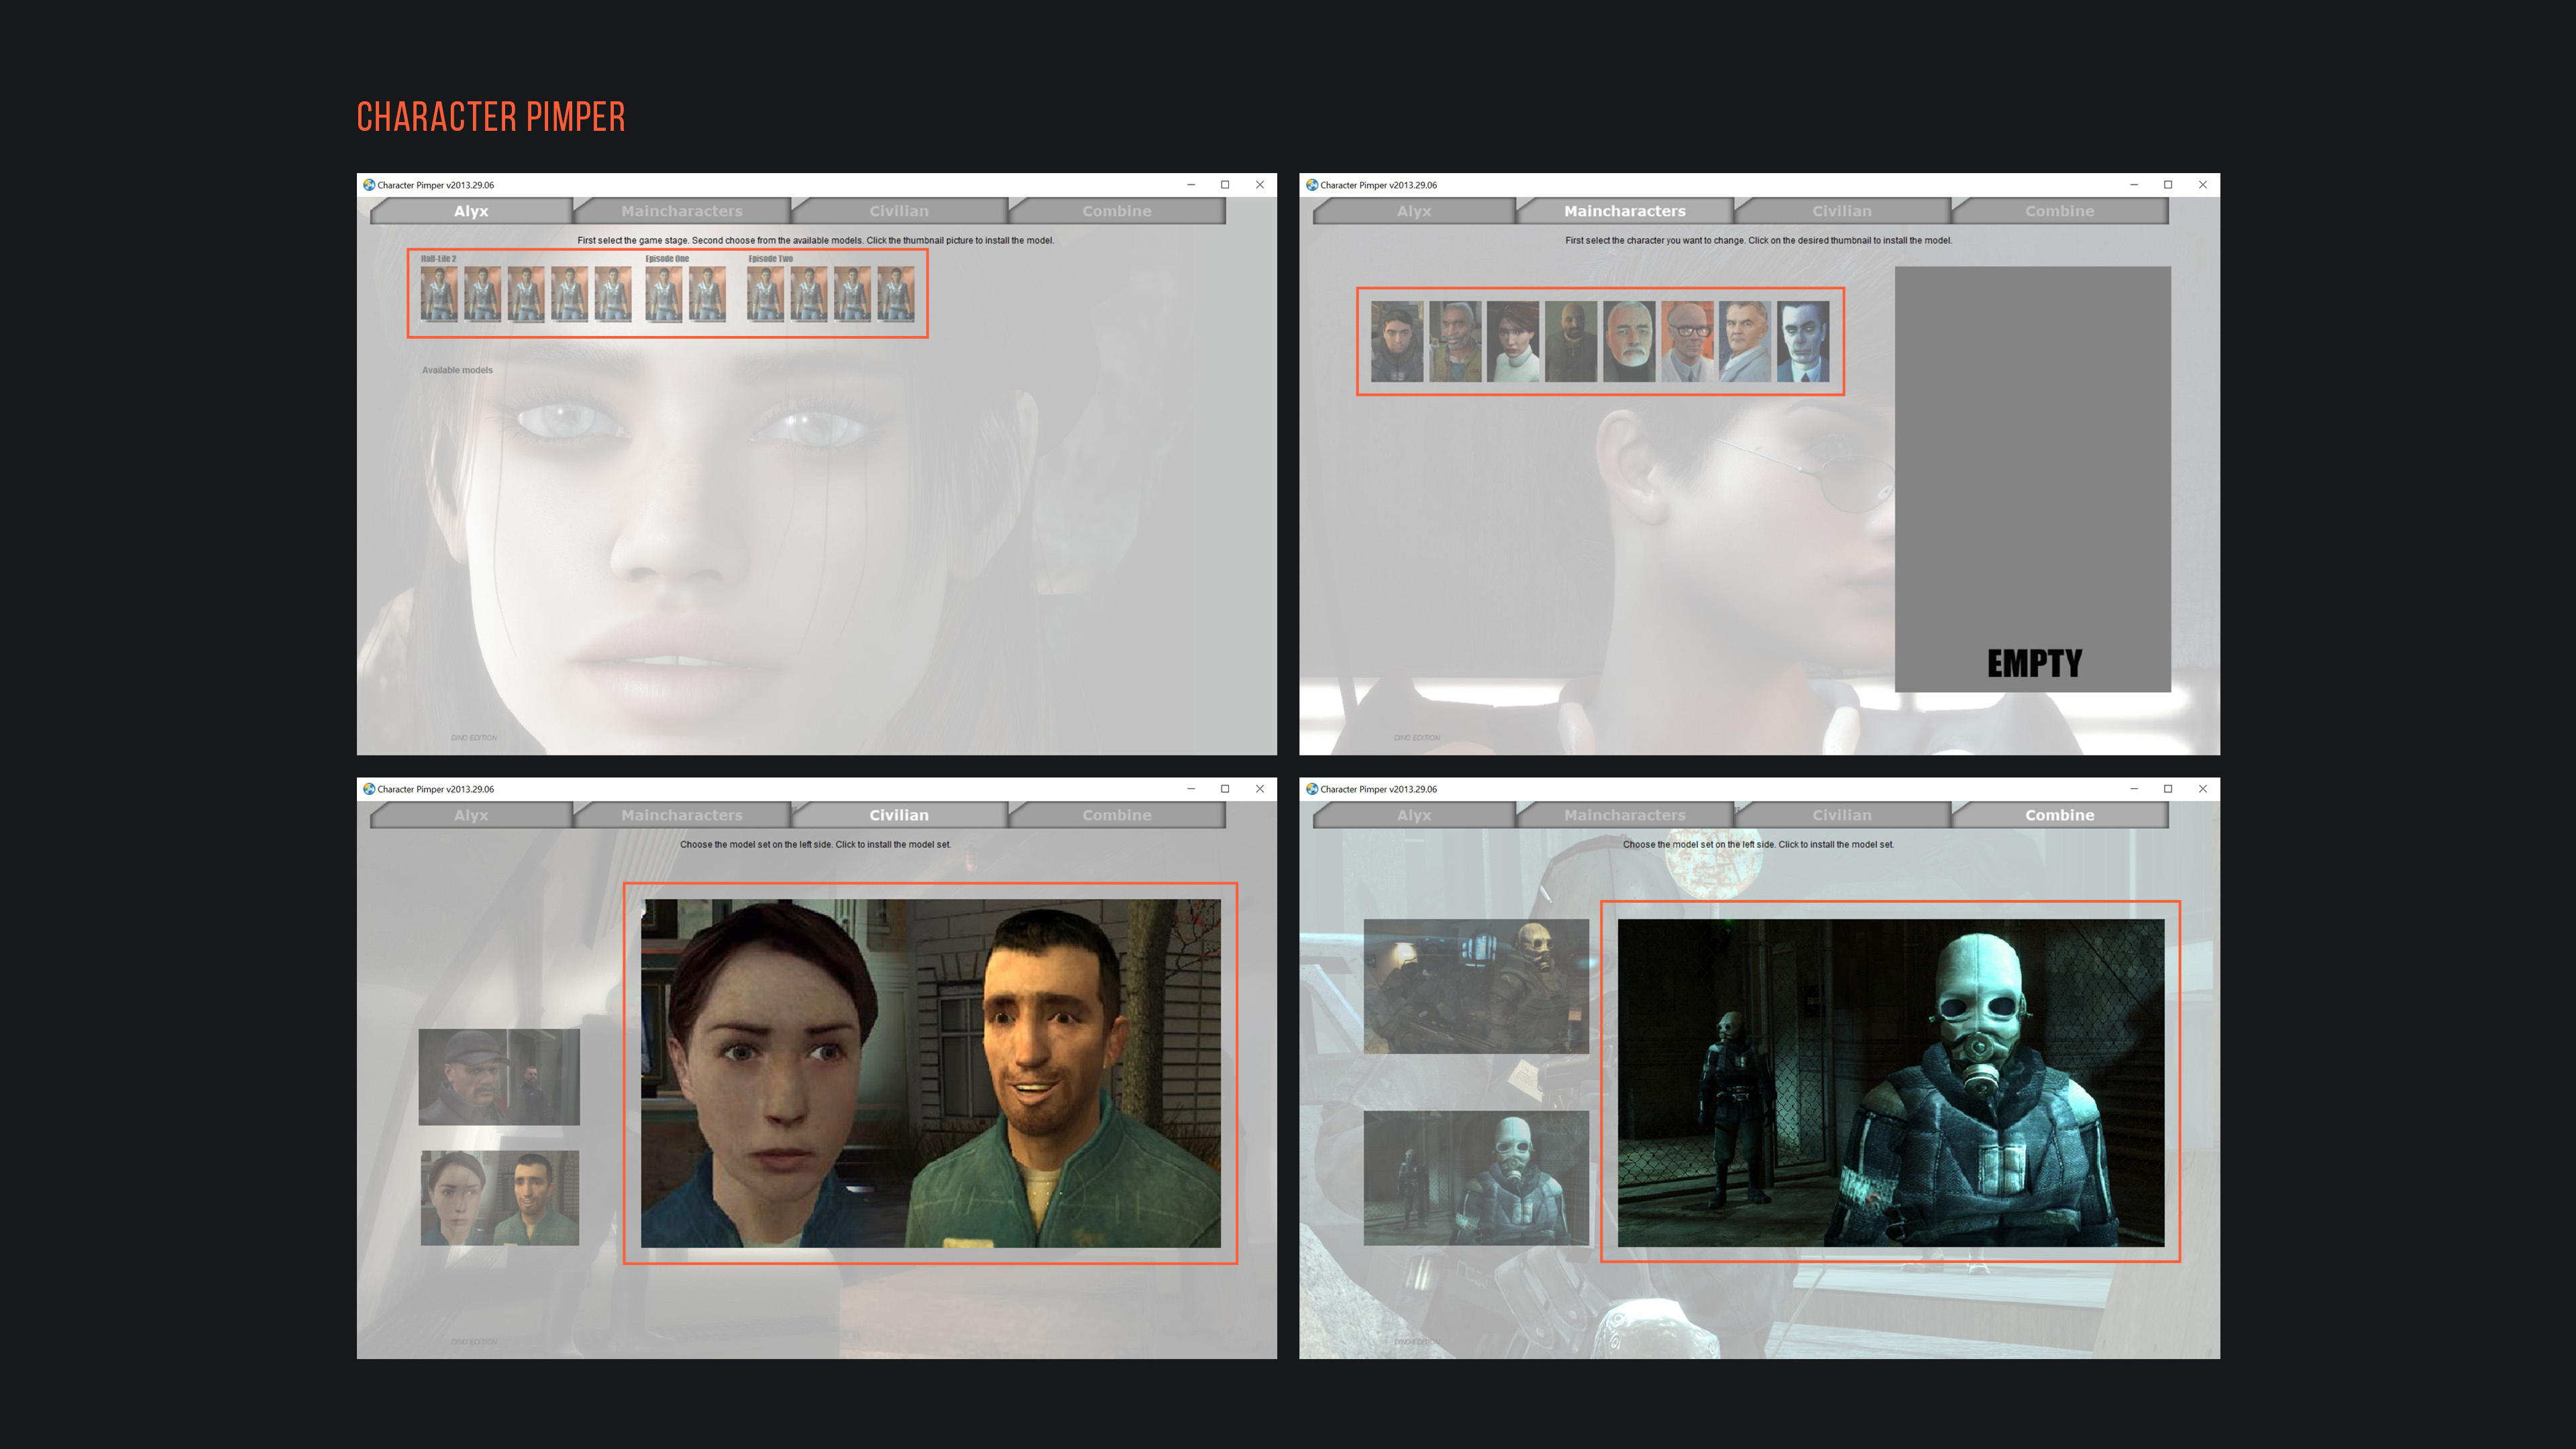The height and width of the screenshot is (1449, 2576).
Task: Click the title bar app icon of the combine soldier window
Action: pos(1312,789)
